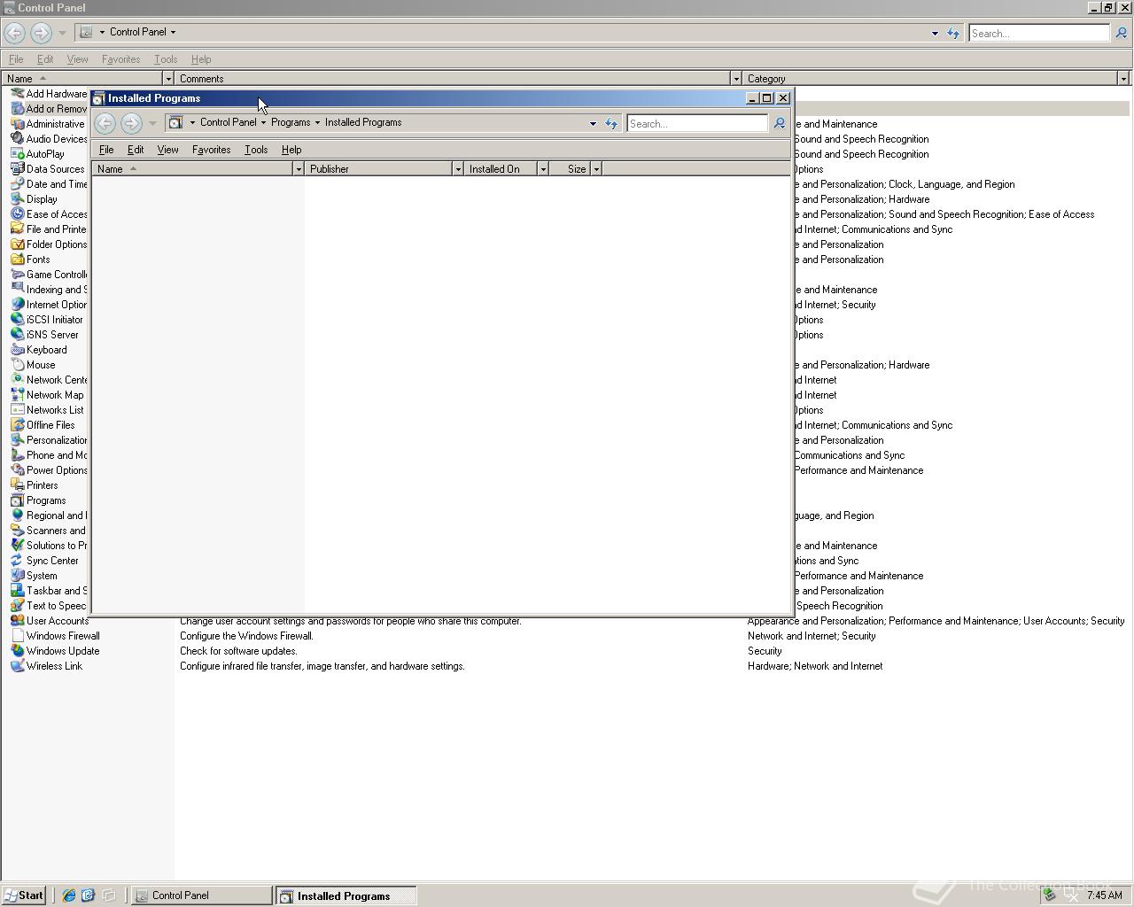This screenshot has width=1134, height=907.
Task: Click the iSCSI Initiator icon
Action: pos(17,320)
